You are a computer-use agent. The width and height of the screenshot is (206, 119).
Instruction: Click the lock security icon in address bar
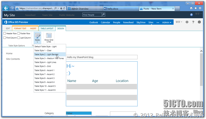click(x=61, y=8)
